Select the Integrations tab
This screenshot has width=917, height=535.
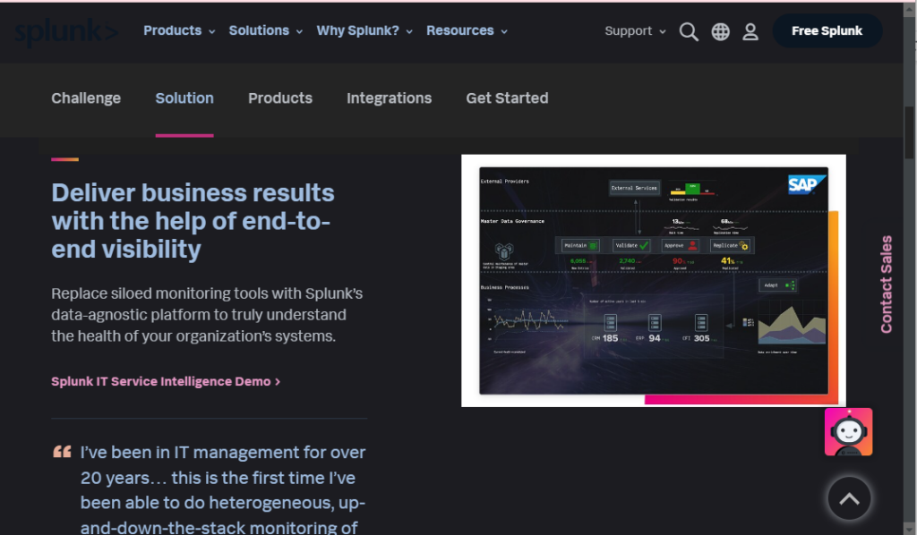point(389,98)
